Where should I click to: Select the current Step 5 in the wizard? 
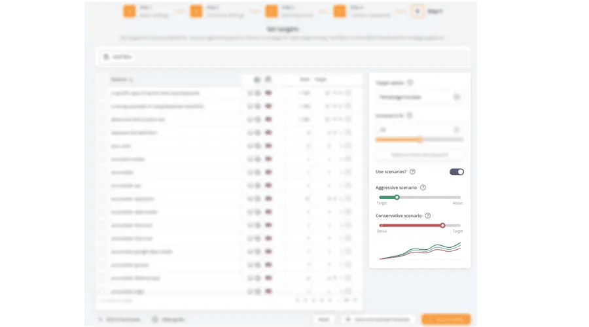point(418,11)
